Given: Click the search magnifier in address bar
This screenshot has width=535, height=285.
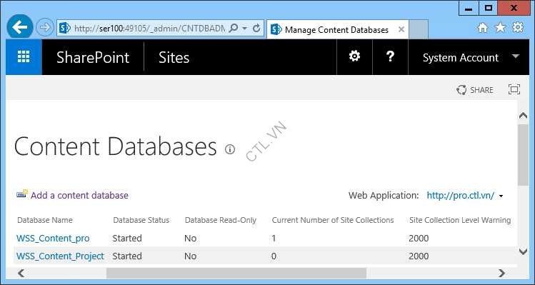Looking at the screenshot, I should coord(234,28).
